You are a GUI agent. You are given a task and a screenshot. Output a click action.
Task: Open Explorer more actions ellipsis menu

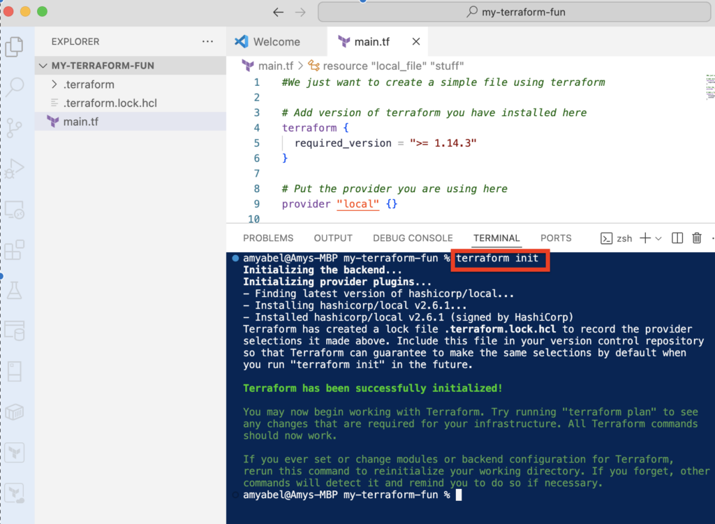(207, 41)
